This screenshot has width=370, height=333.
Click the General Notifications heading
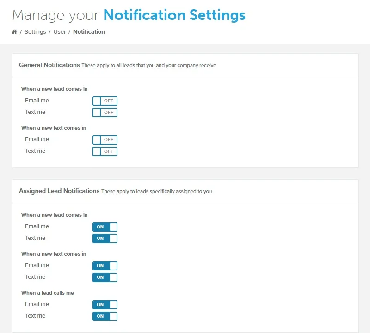point(49,65)
